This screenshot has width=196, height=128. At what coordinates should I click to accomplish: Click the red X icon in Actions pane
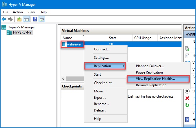(x=187, y=98)
